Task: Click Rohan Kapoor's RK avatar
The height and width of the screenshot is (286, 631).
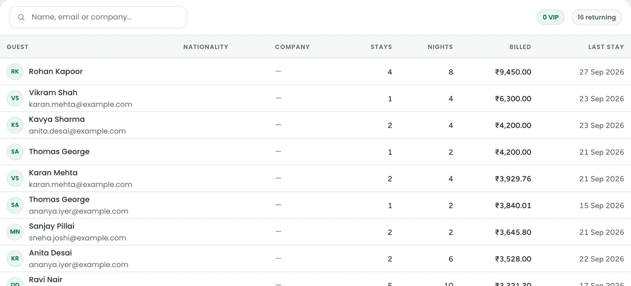Action: [x=15, y=72]
